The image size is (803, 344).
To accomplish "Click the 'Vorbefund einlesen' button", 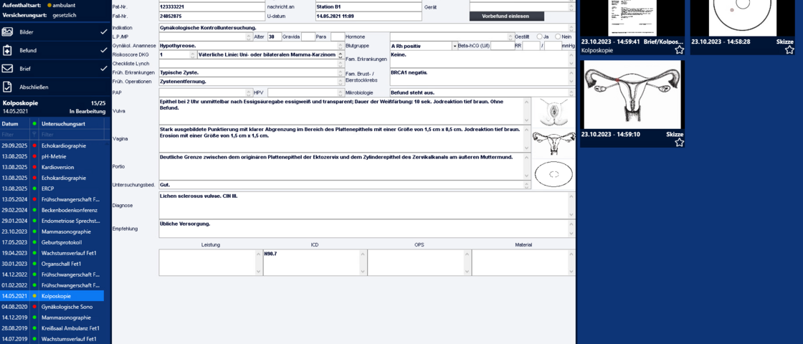I will [x=506, y=16].
